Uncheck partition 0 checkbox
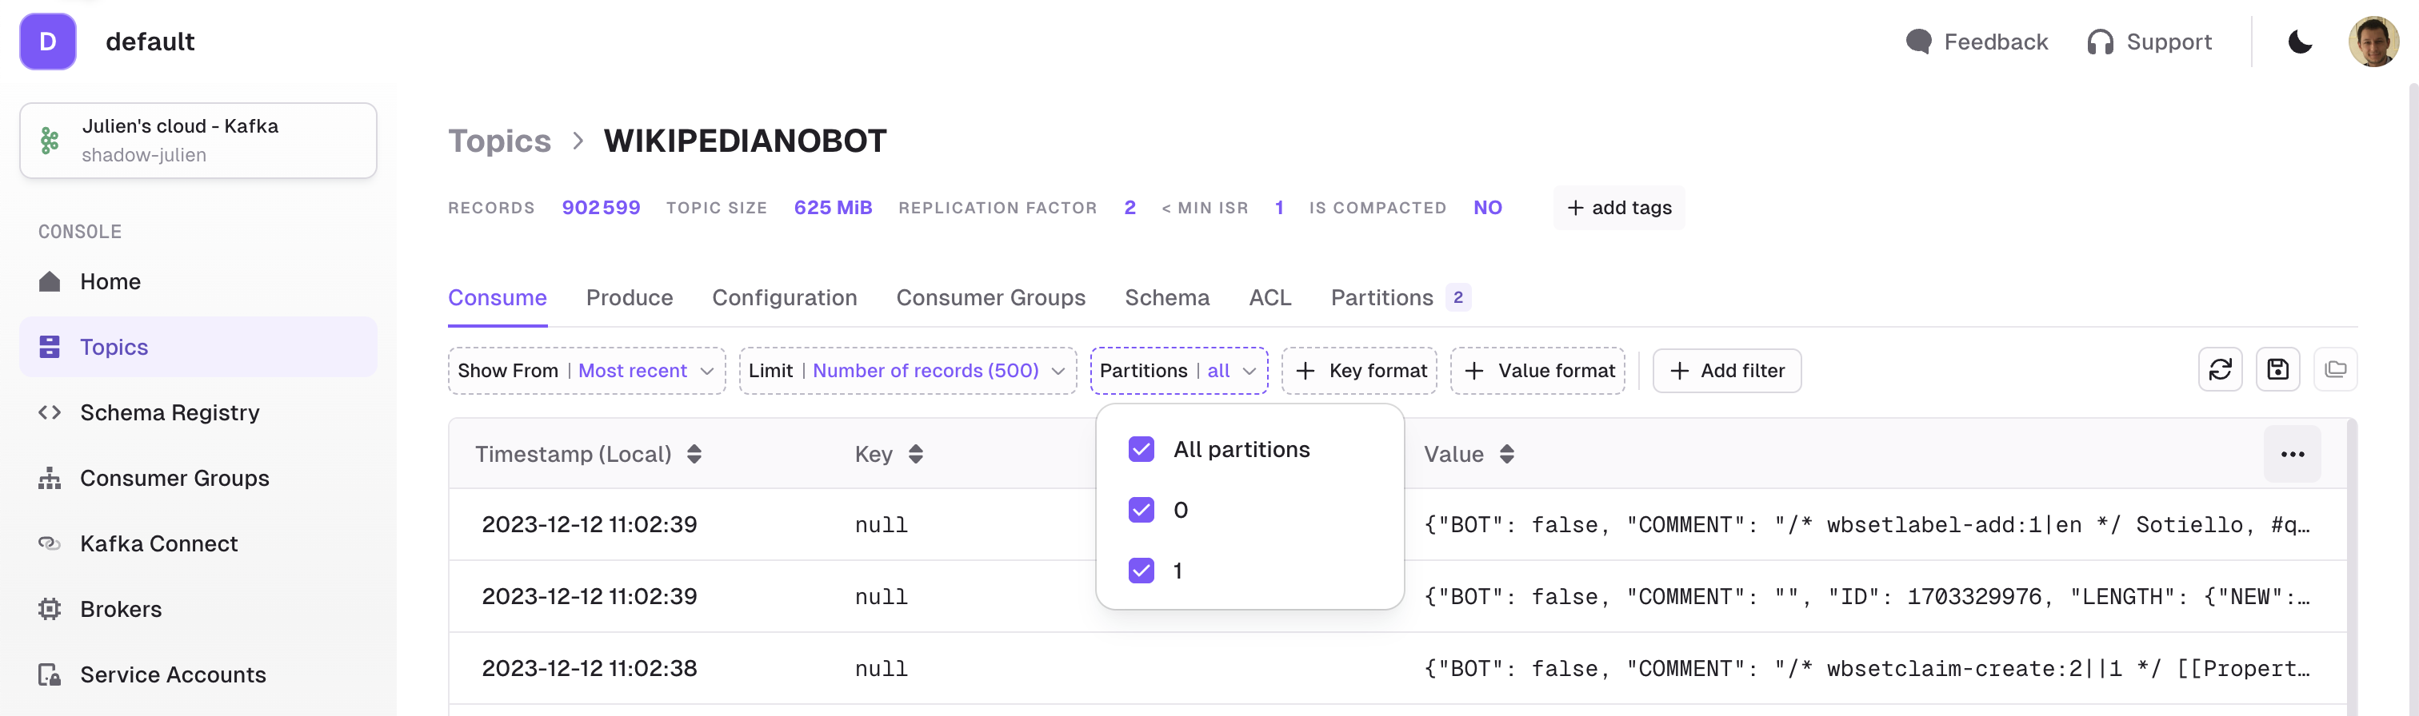The height and width of the screenshot is (716, 2419). 1141,510
